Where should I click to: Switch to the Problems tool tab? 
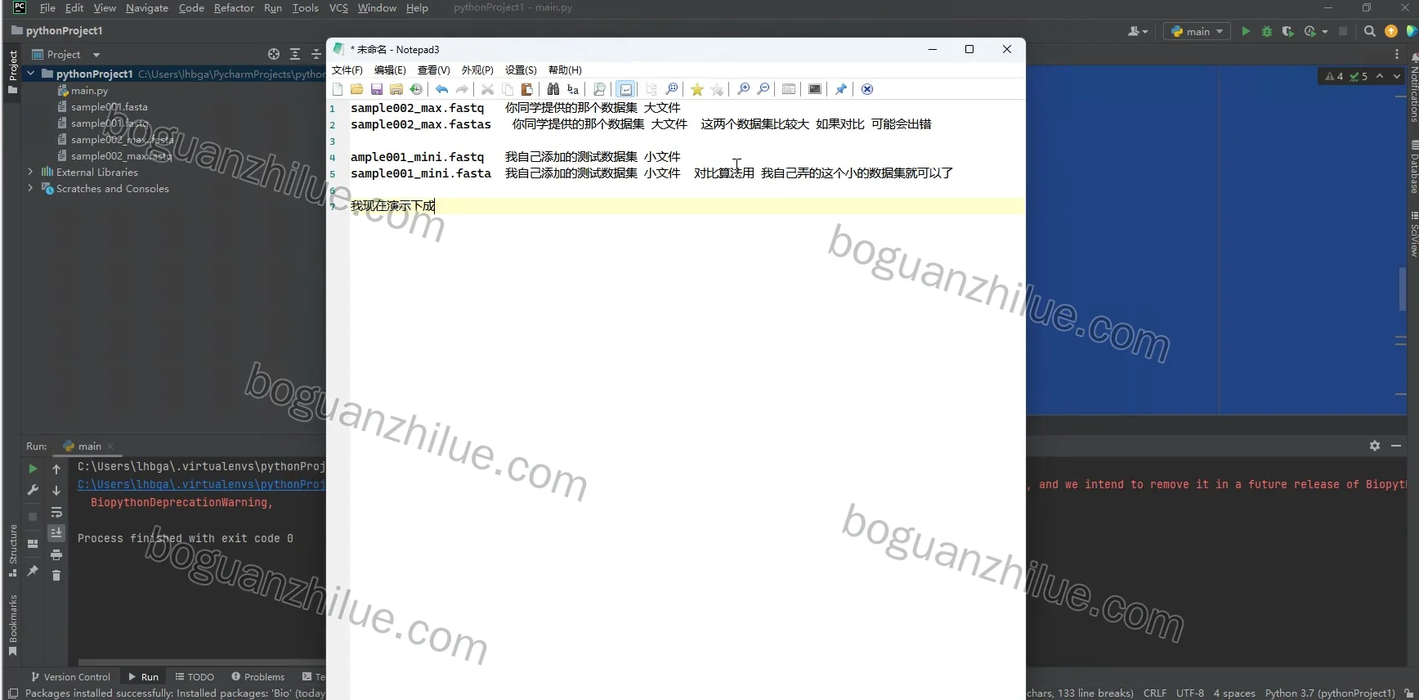pyautogui.click(x=258, y=677)
